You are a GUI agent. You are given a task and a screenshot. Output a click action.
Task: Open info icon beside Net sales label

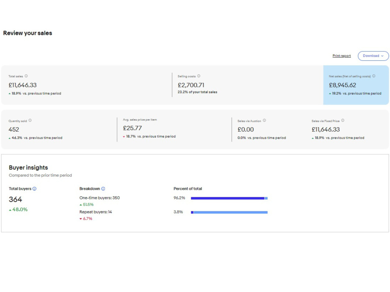(x=374, y=76)
